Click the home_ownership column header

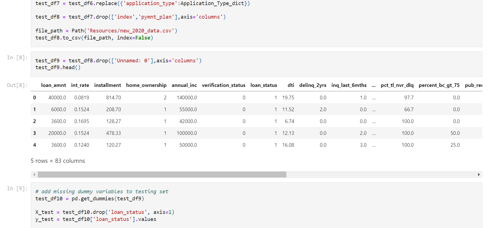tap(146, 85)
